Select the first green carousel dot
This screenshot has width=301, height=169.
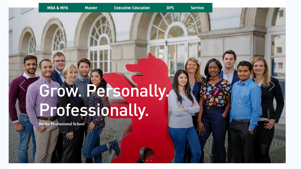(x=143, y=161)
